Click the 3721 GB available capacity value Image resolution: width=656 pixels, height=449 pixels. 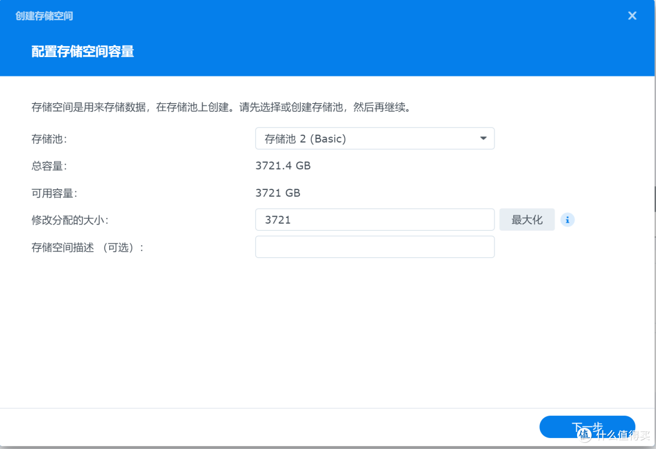278,193
